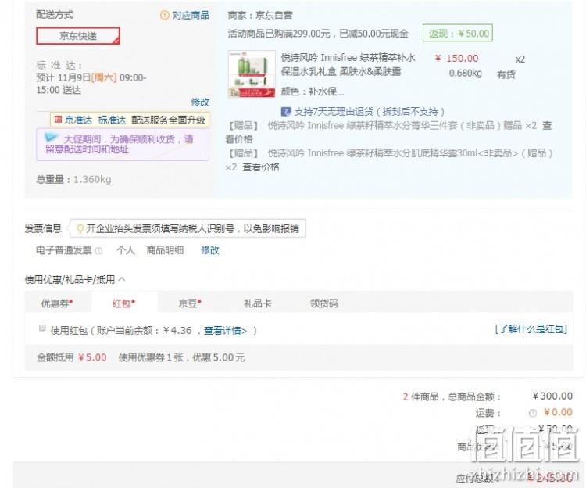
Task: Click the blue arrow icon in 大促期间 notice
Action: tap(51, 137)
